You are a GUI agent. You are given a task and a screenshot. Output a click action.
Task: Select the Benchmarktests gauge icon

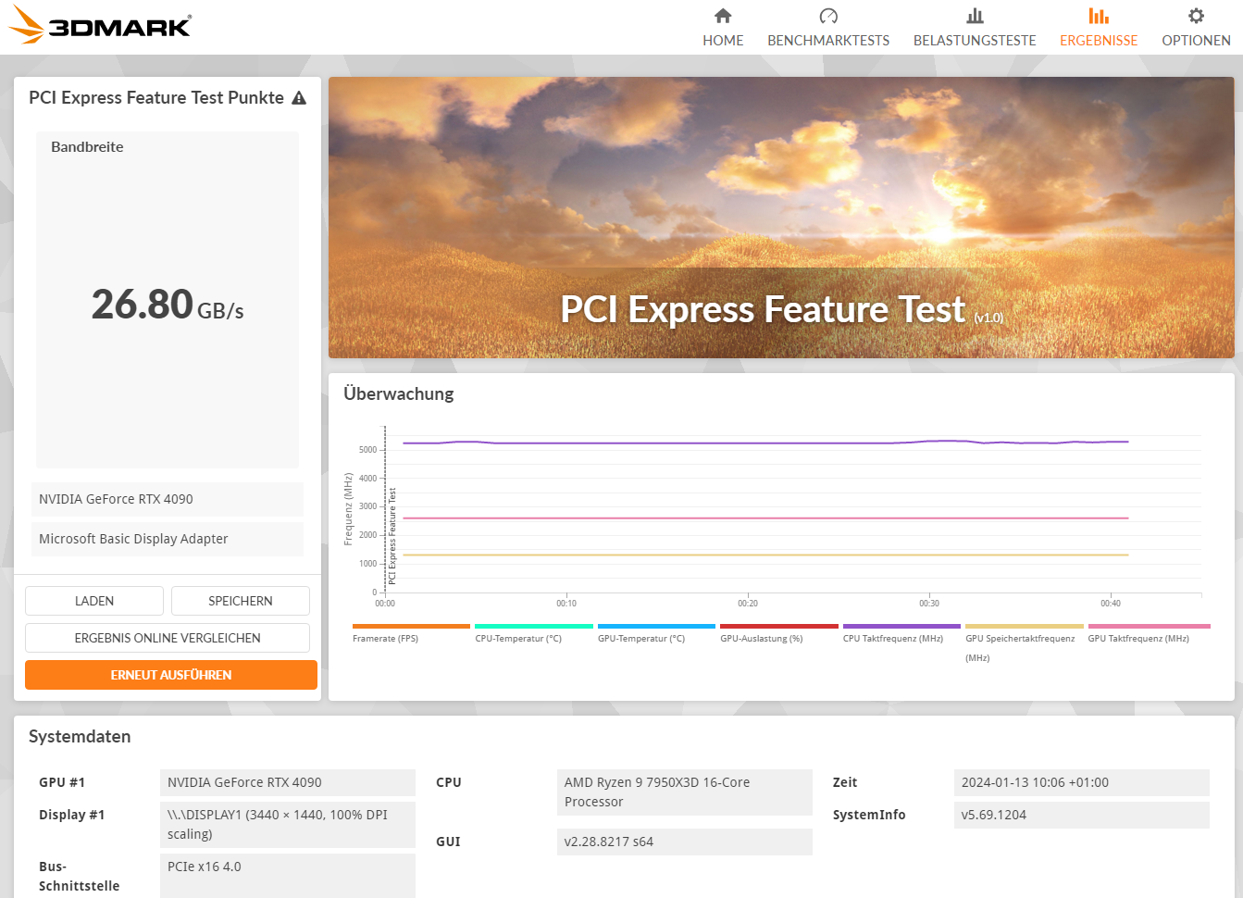click(828, 16)
